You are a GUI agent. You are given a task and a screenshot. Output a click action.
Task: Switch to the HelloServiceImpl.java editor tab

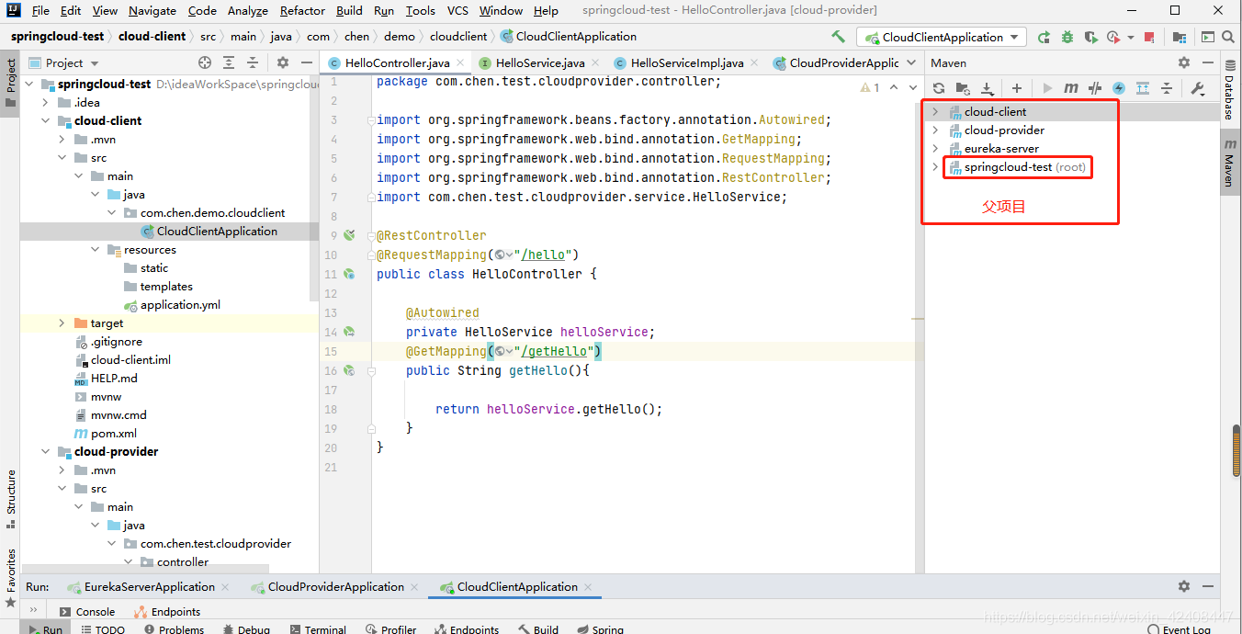(x=686, y=62)
